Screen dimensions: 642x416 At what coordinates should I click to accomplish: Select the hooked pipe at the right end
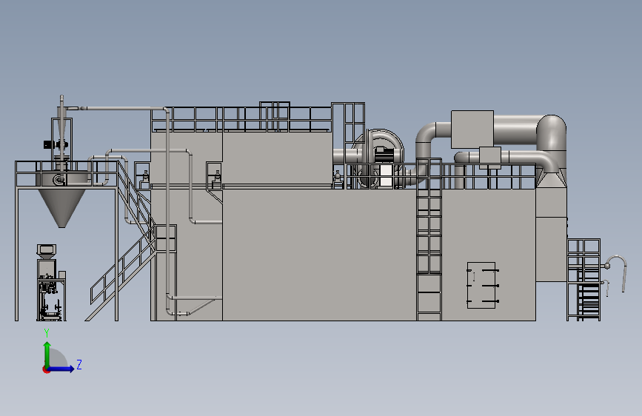pos(616,272)
